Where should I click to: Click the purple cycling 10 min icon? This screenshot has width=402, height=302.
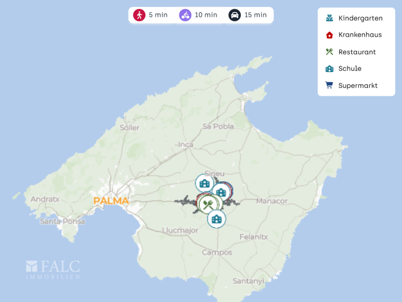[x=185, y=15]
